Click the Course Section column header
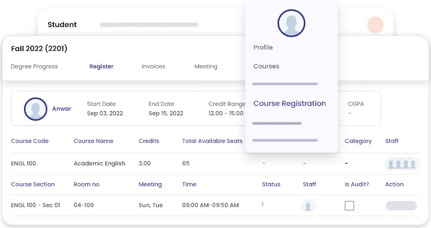The height and width of the screenshot is (228, 431). click(33, 184)
